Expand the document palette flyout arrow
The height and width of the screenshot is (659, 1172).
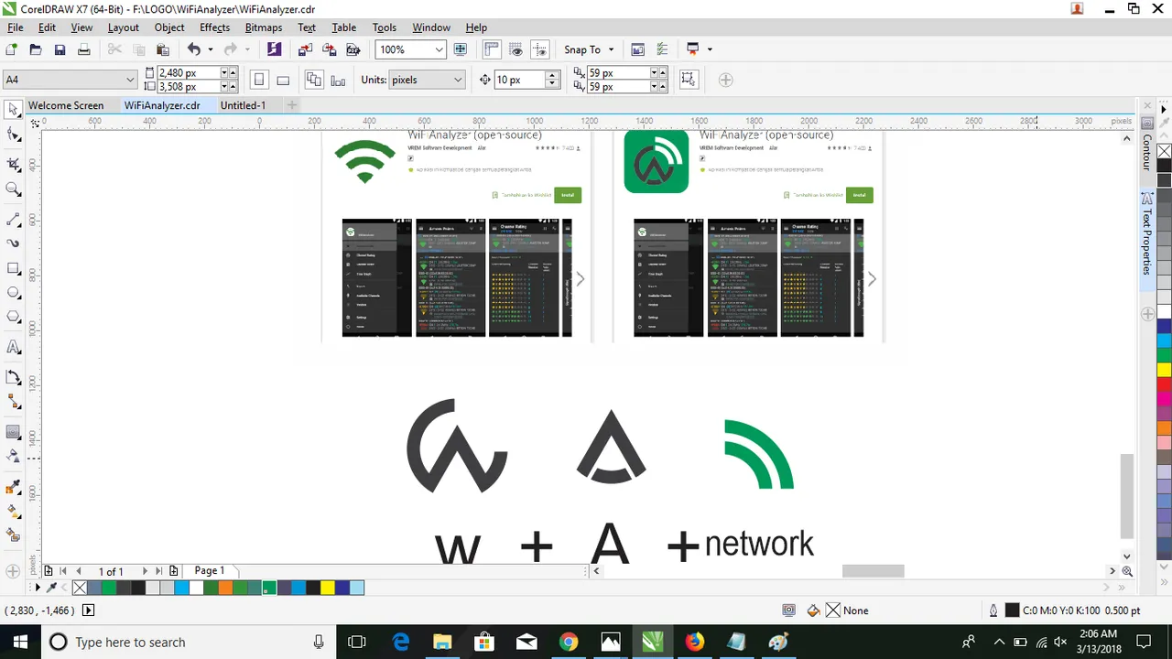(x=38, y=588)
